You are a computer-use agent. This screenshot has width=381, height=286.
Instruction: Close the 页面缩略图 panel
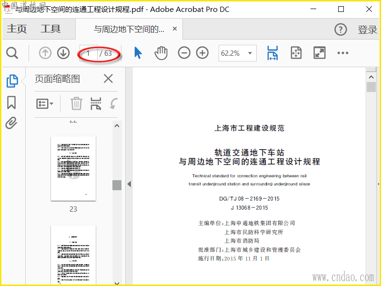coord(108,79)
